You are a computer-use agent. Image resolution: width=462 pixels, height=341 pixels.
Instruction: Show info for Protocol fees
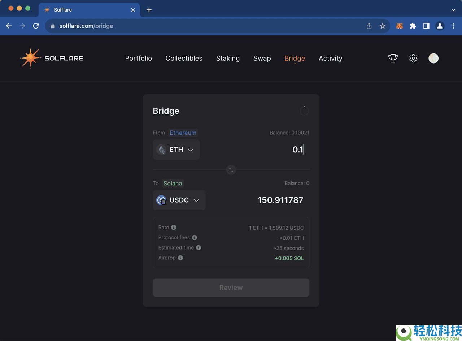coord(195,238)
